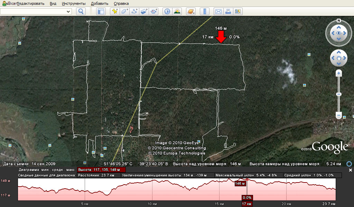354x207 pixels.
Task: Open the ruler measurement tool
Action: 205,11
